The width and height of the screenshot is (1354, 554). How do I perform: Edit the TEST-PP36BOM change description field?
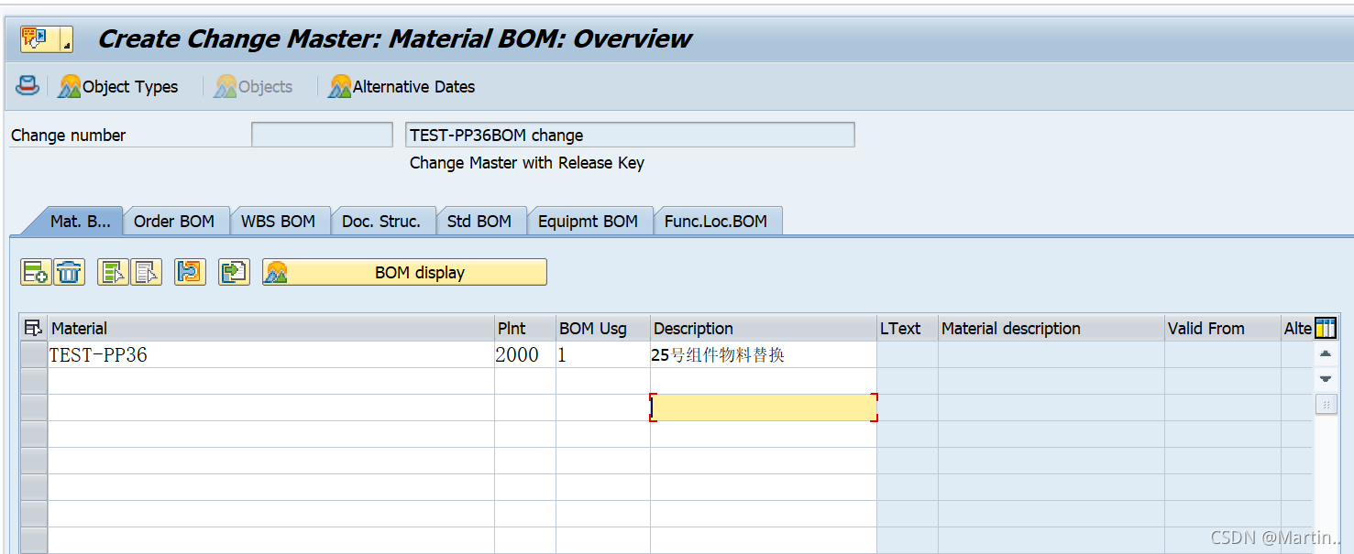pos(630,135)
